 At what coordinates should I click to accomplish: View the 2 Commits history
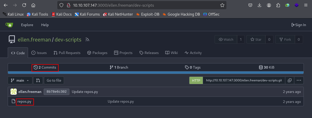pos(45,67)
